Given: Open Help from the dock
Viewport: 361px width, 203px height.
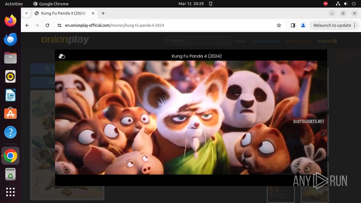Looking at the screenshot, I should click(10, 132).
